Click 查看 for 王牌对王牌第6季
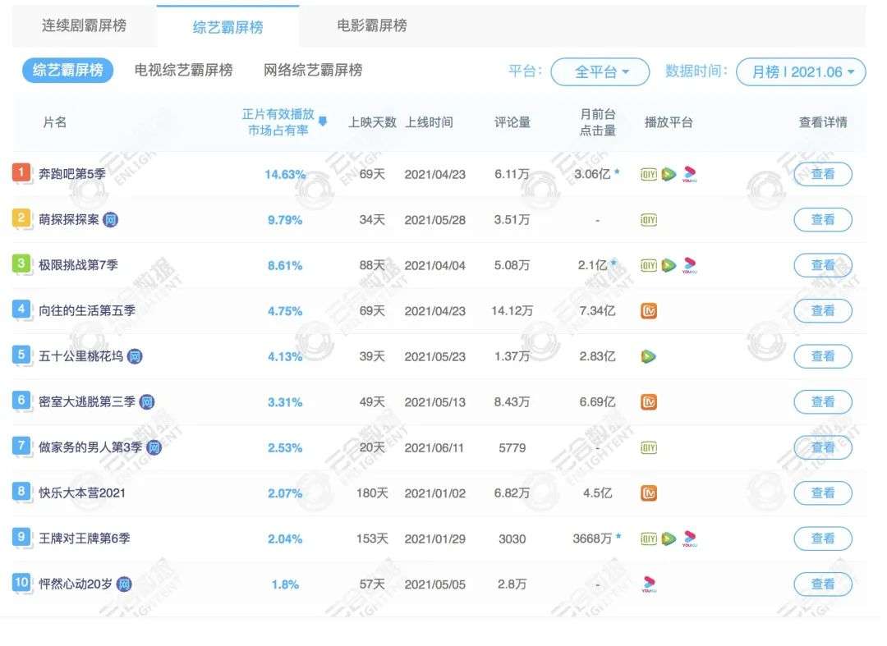Screen dimensions: 887x646 pyautogui.click(x=822, y=538)
